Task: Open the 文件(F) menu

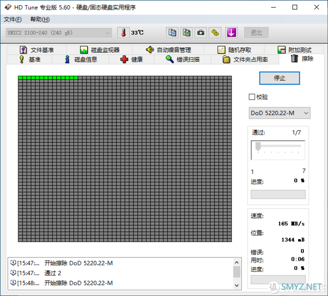Action: [x=13, y=19]
